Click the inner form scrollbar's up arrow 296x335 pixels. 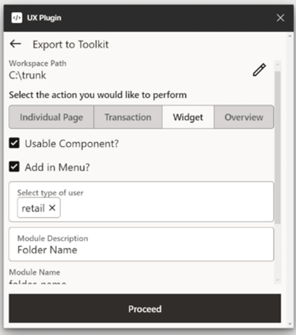point(278,64)
